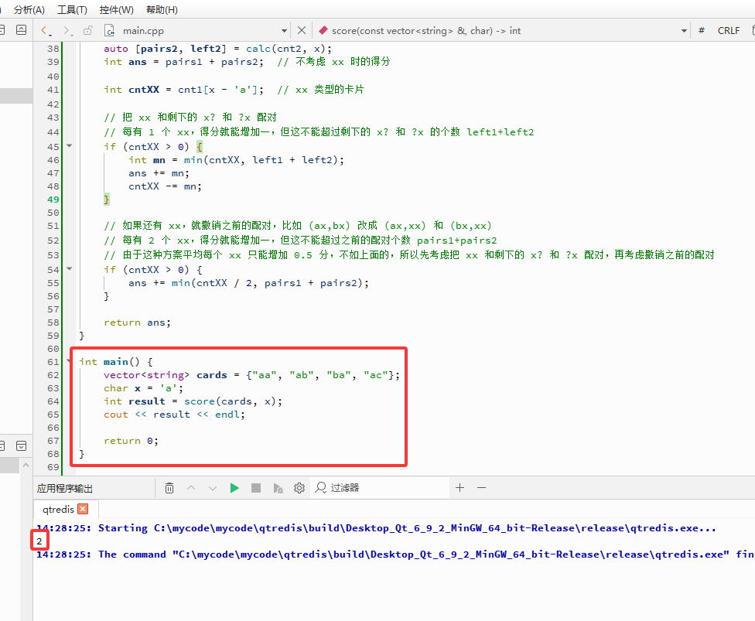
Task: Click the 'cout << result << endl;' line
Action: tap(174, 415)
